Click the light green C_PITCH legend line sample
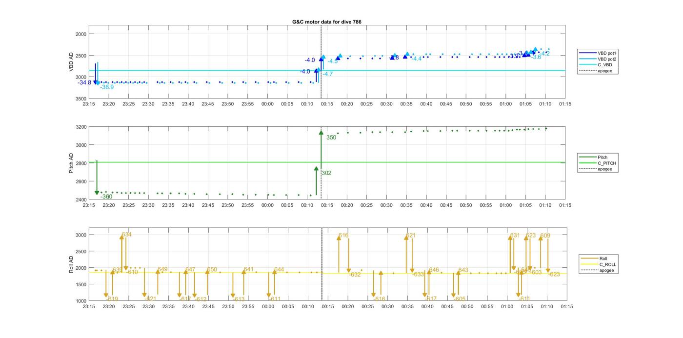 tap(587, 163)
